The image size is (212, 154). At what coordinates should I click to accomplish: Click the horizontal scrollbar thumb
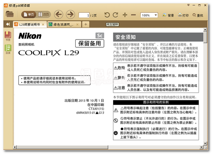[x=63, y=147]
